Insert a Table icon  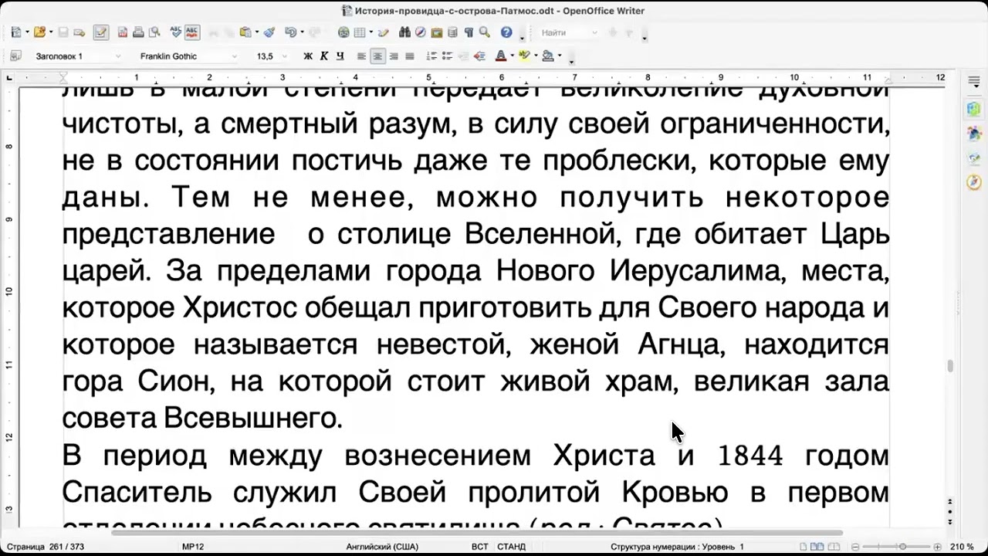click(x=360, y=32)
